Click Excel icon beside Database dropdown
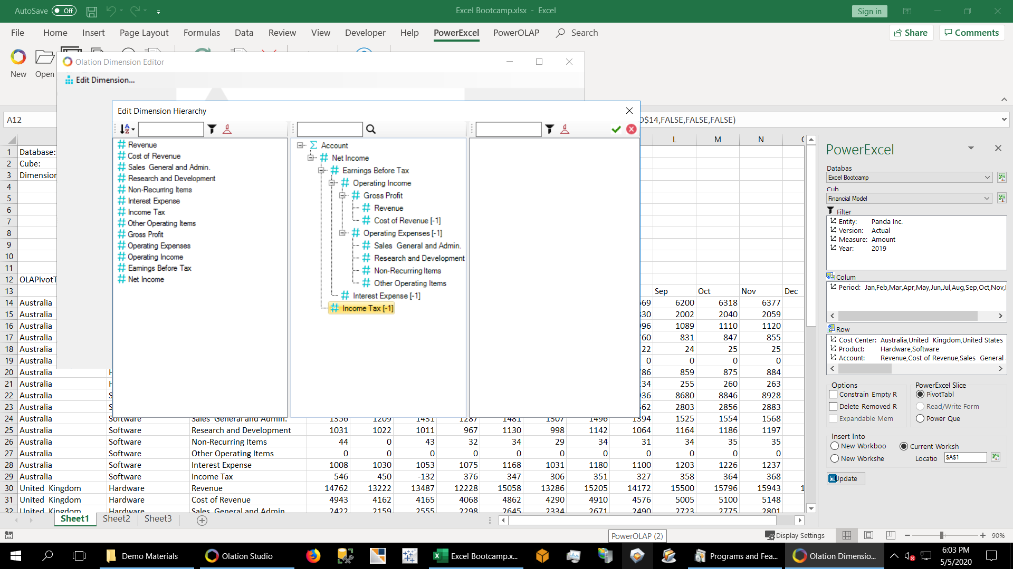Image resolution: width=1013 pixels, height=569 pixels. pyautogui.click(x=1002, y=178)
